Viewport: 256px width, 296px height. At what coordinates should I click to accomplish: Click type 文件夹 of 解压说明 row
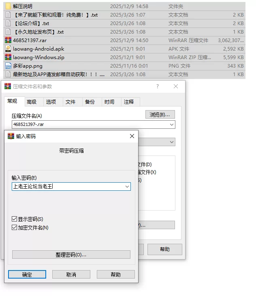176,6
